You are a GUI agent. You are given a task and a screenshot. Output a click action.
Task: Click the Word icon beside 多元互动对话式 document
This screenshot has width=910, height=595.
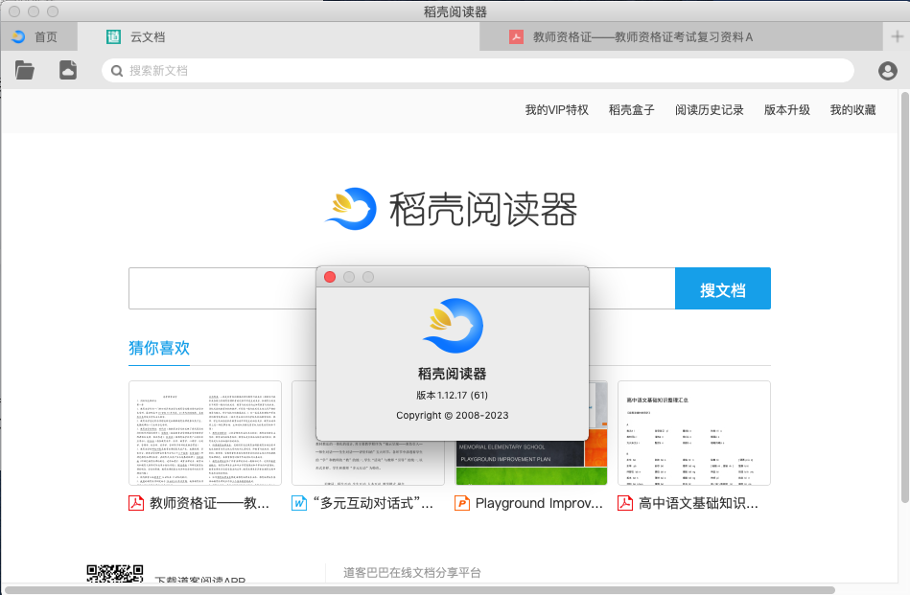(298, 502)
